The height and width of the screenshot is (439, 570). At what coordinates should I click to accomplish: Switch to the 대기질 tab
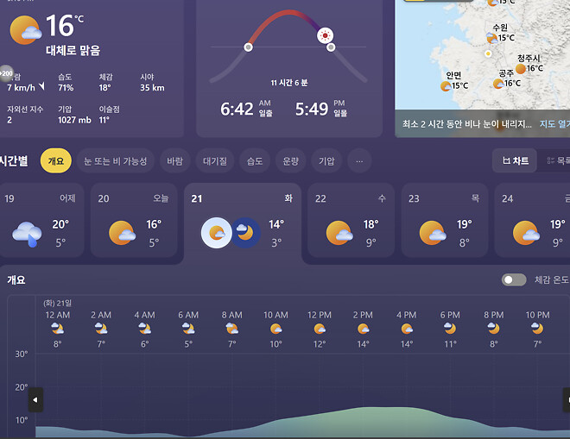tap(215, 161)
